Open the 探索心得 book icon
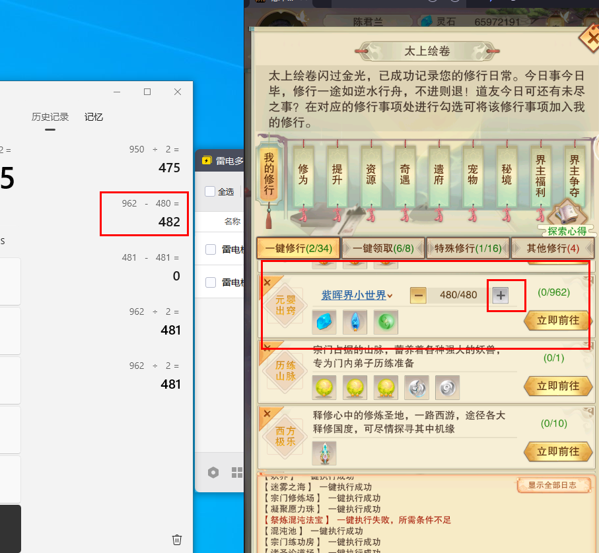 pos(567,218)
